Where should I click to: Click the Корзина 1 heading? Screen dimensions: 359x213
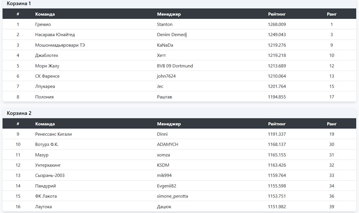coord(19,4)
